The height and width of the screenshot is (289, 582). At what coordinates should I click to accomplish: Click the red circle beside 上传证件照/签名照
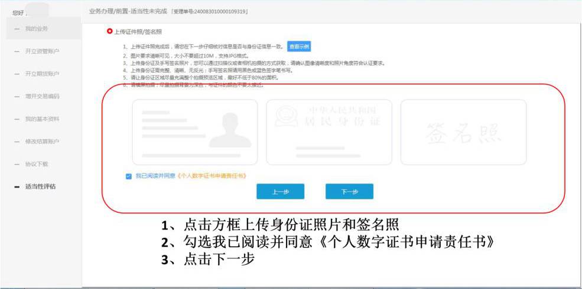coord(109,31)
